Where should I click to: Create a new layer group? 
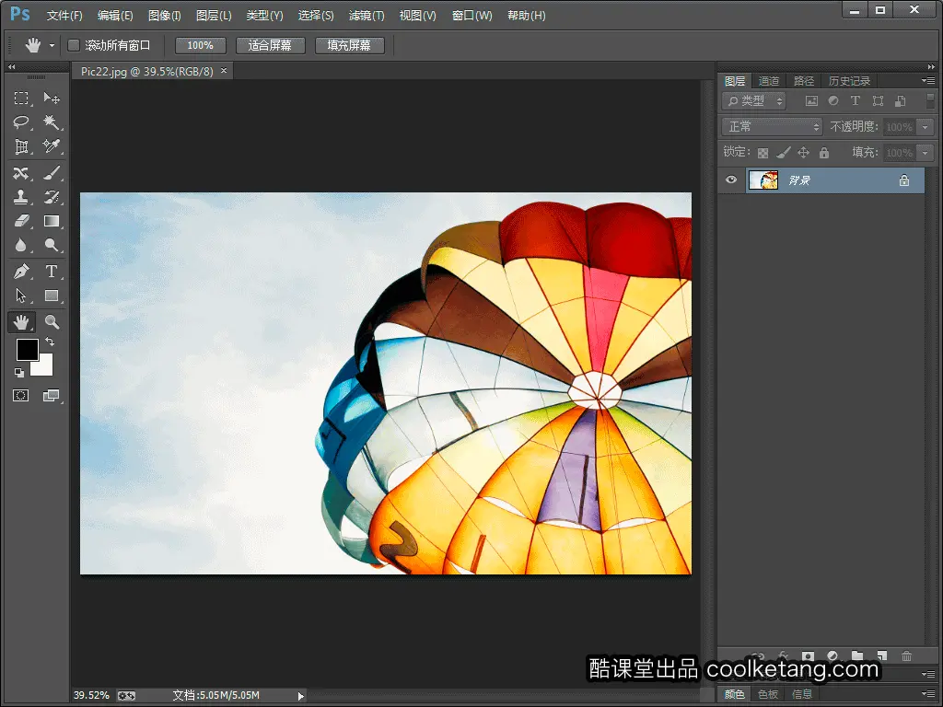pos(857,655)
